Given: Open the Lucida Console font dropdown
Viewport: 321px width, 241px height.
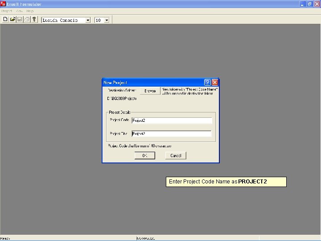Looking at the screenshot, I should [88, 20].
